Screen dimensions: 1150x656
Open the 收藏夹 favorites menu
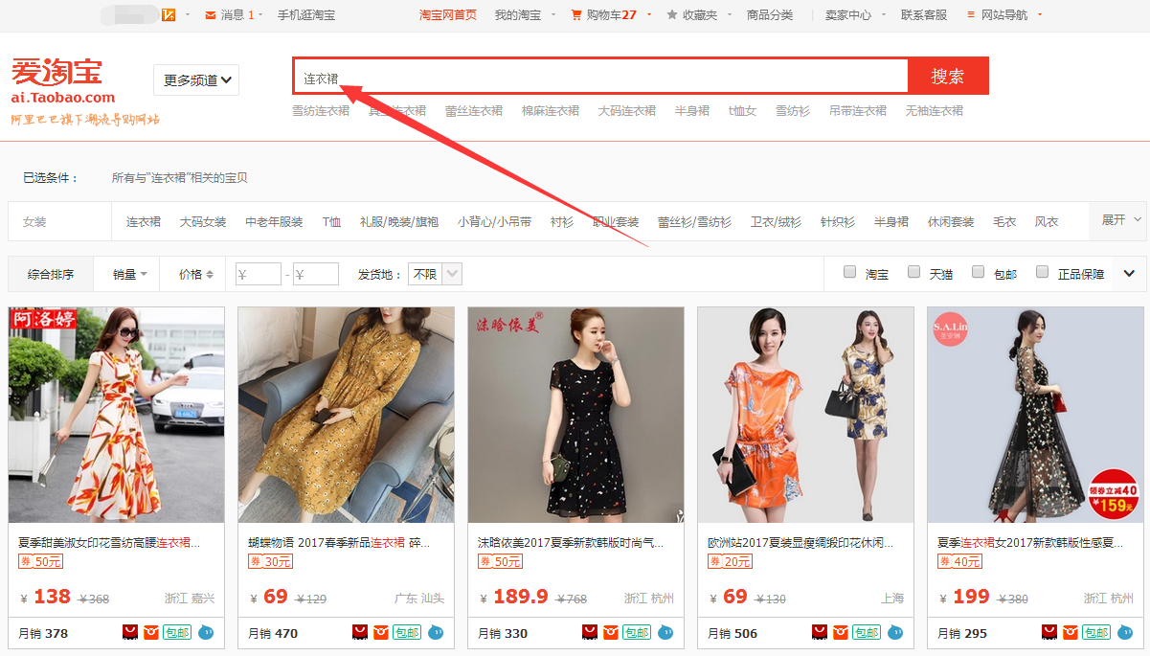click(x=698, y=15)
